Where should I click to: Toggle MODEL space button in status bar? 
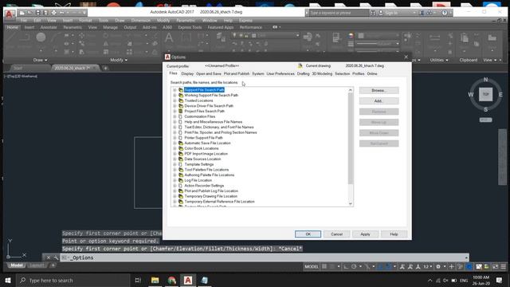(x=312, y=266)
